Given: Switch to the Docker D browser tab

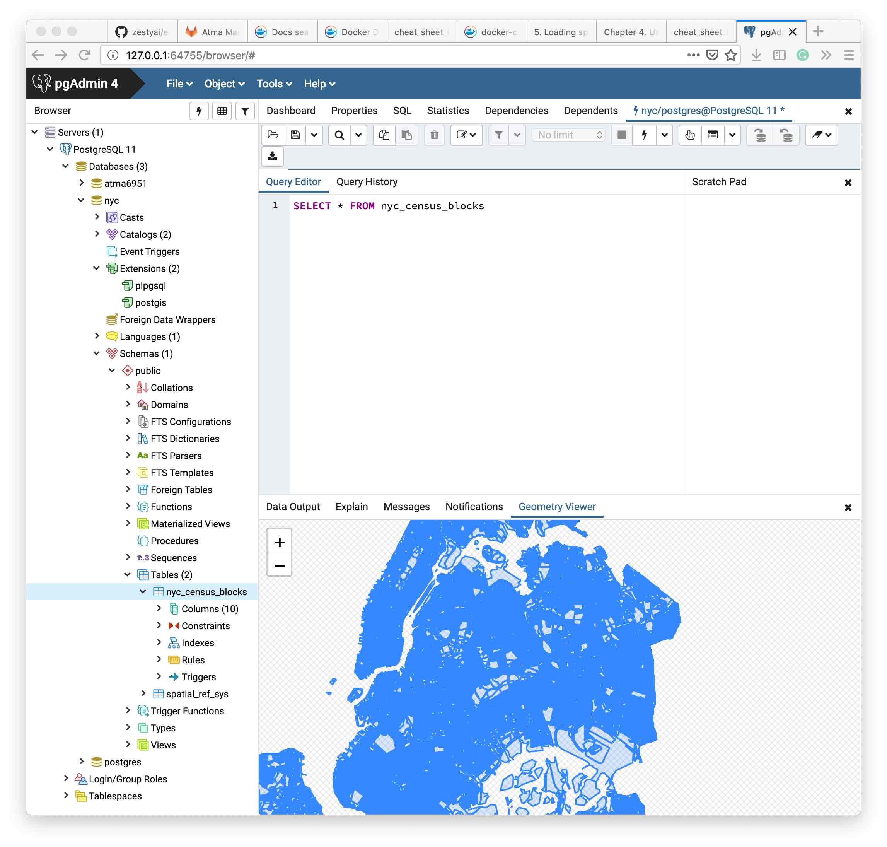Looking at the screenshot, I should (353, 32).
